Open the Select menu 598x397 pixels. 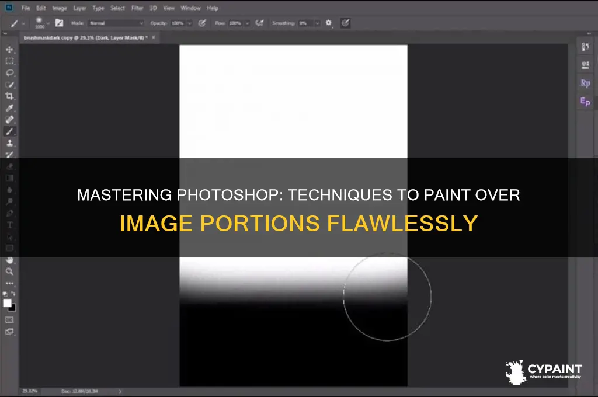pyautogui.click(x=117, y=8)
